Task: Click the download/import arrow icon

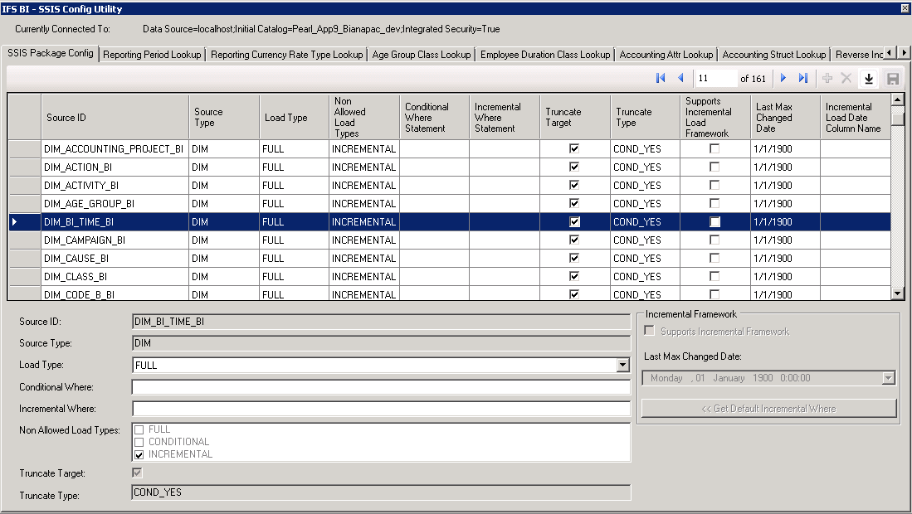Action: (869, 79)
